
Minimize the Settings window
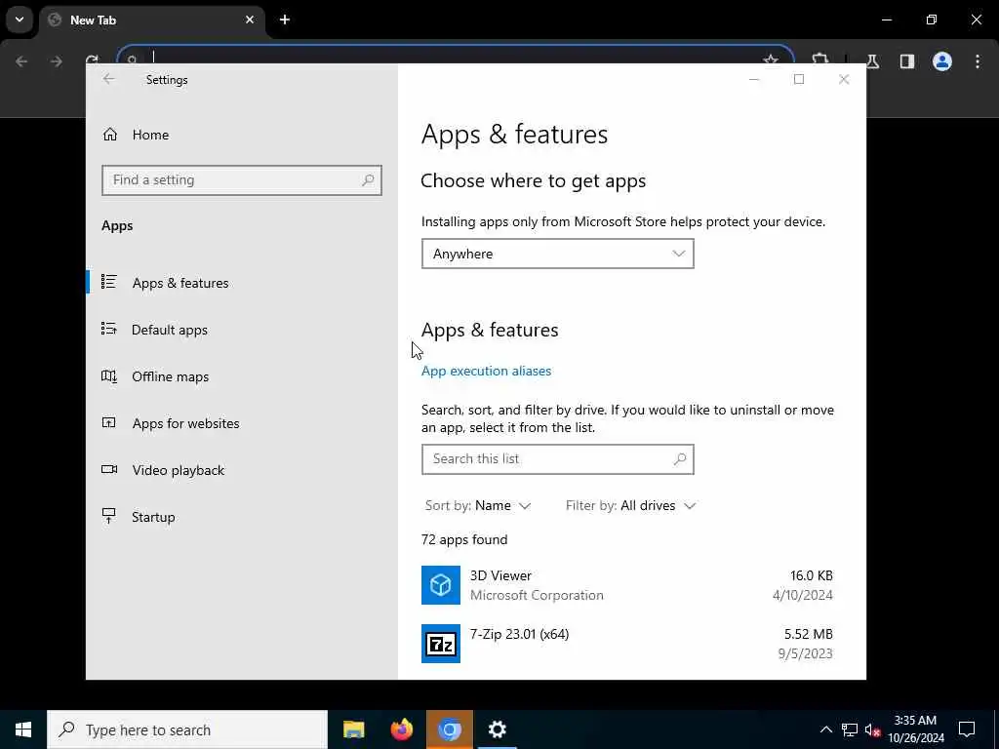(754, 79)
